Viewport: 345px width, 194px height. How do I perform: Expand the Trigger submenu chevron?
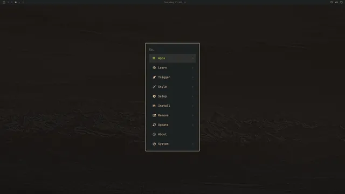[193, 77]
